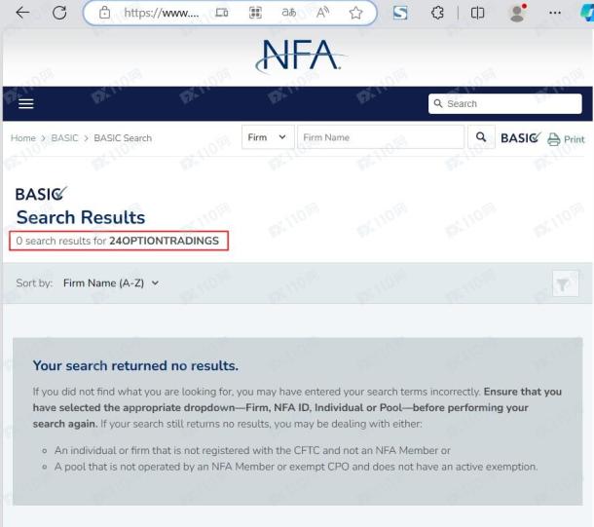Click the browser address bar URL
The width and height of the screenshot is (594, 527).
pos(162,13)
